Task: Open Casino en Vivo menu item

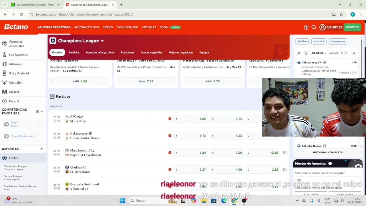Action: pos(127,27)
